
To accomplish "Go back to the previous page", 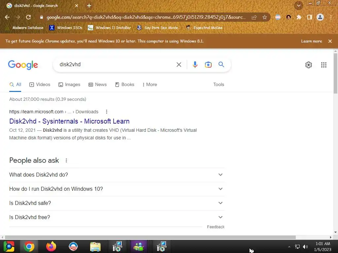I will (x=7, y=17).
